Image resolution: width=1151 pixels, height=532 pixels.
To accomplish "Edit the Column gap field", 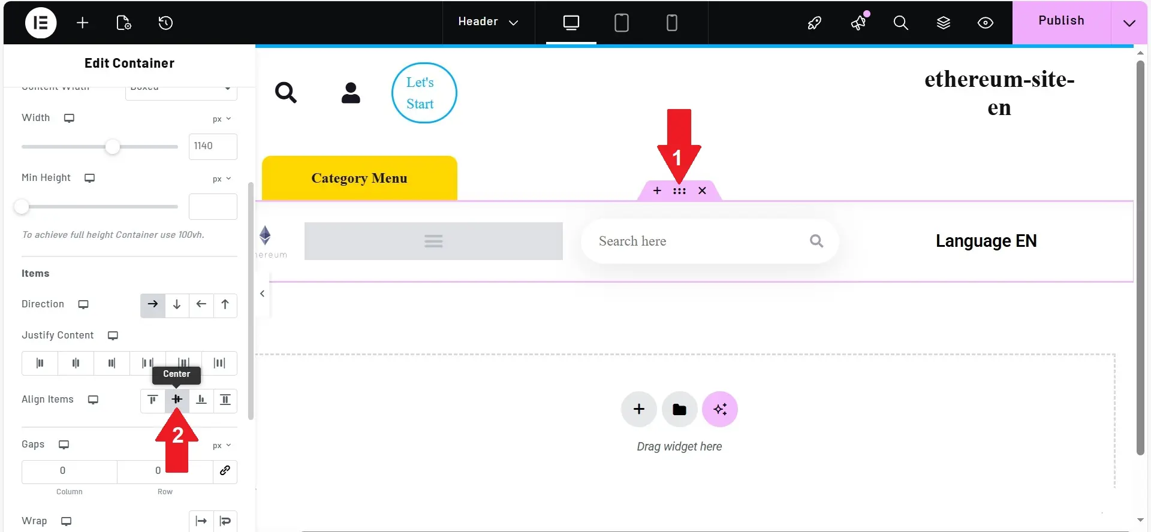I will (x=70, y=471).
